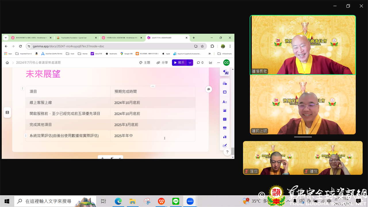The width and height of the screenshot is (368, 207).
Task: Click the analytics icon in Gamma header
Action: click(210, 63)
